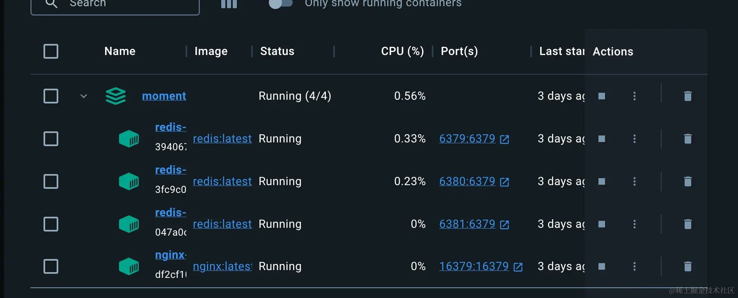Screen dimensions: 738x298
Task: Open port link 6380:6379
Action: coord(468,181)
